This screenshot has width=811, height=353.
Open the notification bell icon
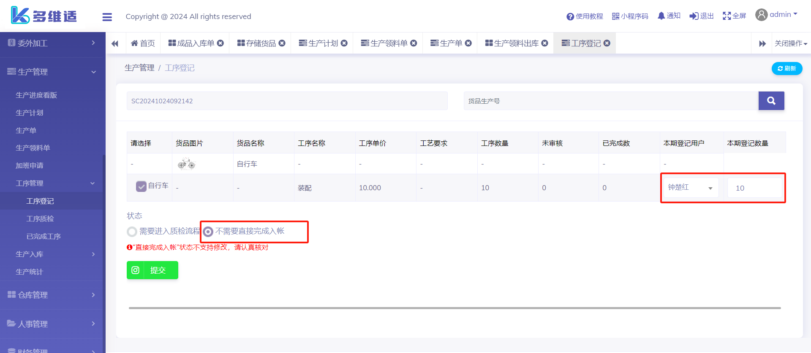661,16
